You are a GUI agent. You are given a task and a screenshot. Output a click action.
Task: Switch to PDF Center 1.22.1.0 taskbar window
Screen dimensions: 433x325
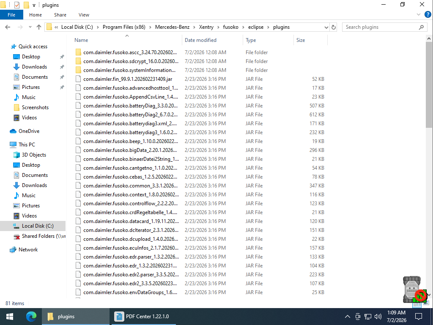(x=144, y=317)
